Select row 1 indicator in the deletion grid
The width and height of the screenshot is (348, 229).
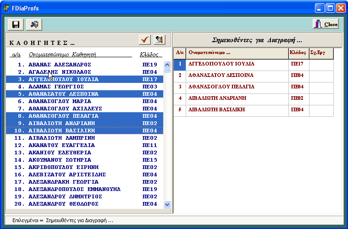click(x=180, y=64)
